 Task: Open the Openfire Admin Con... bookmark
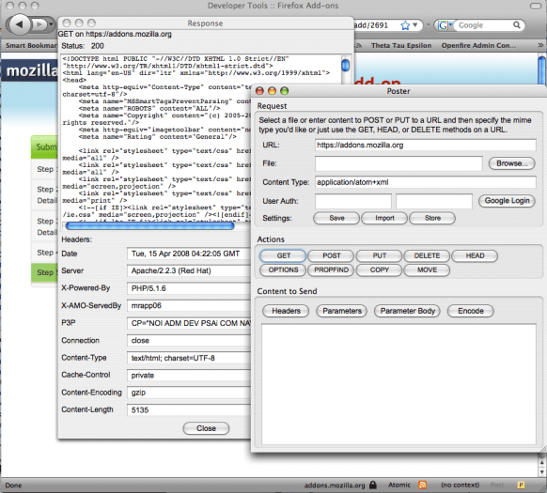pos(478,46)
